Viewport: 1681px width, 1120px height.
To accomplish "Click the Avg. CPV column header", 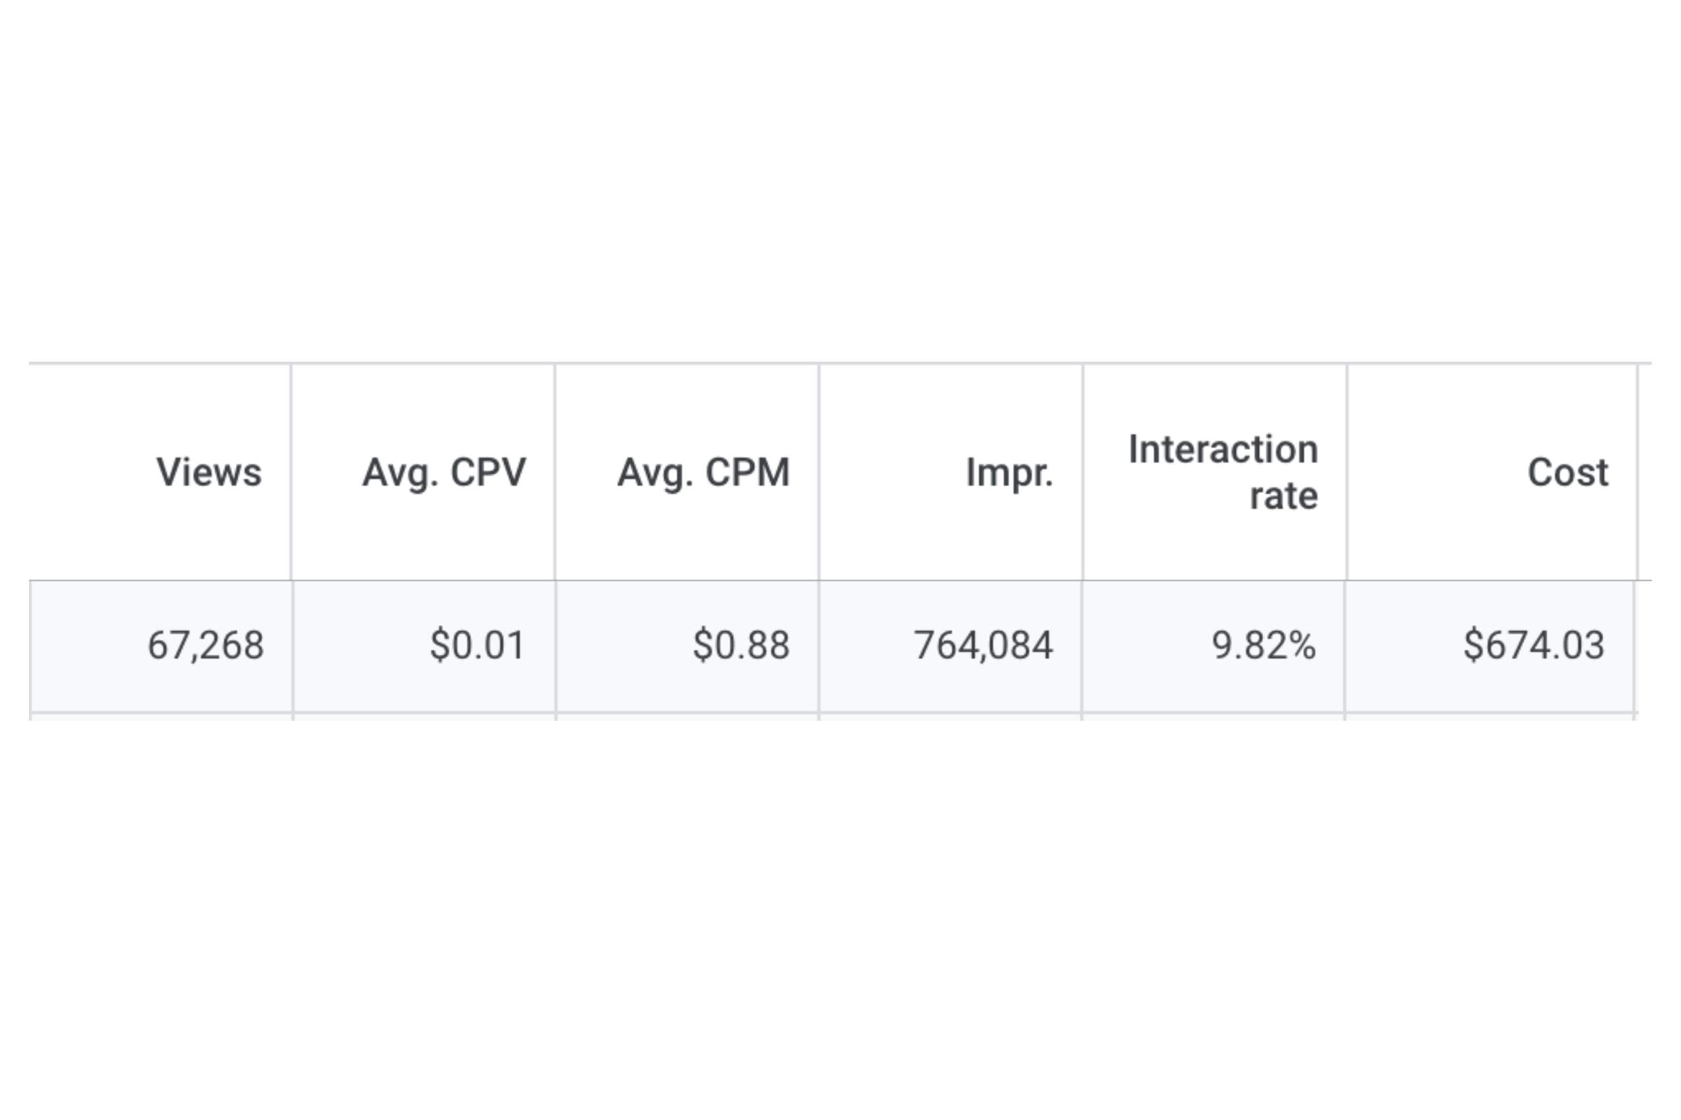I will (x=444, y=473).
